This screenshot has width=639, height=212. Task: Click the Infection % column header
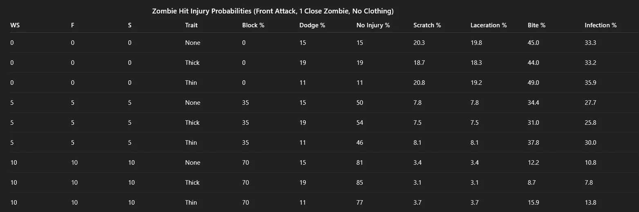601,25
